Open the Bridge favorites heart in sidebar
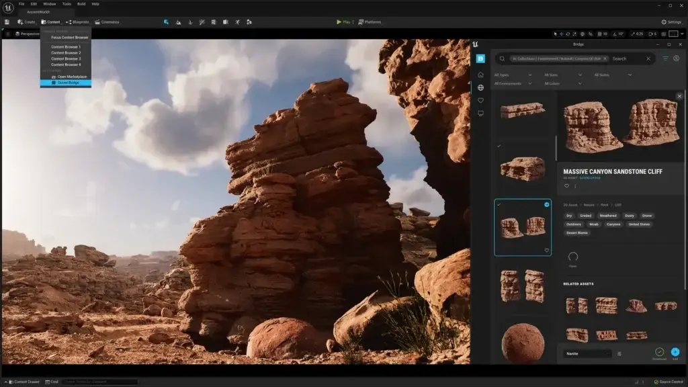Image resolution: width=688 pixels, height=387 pixels. pos(480,101)
